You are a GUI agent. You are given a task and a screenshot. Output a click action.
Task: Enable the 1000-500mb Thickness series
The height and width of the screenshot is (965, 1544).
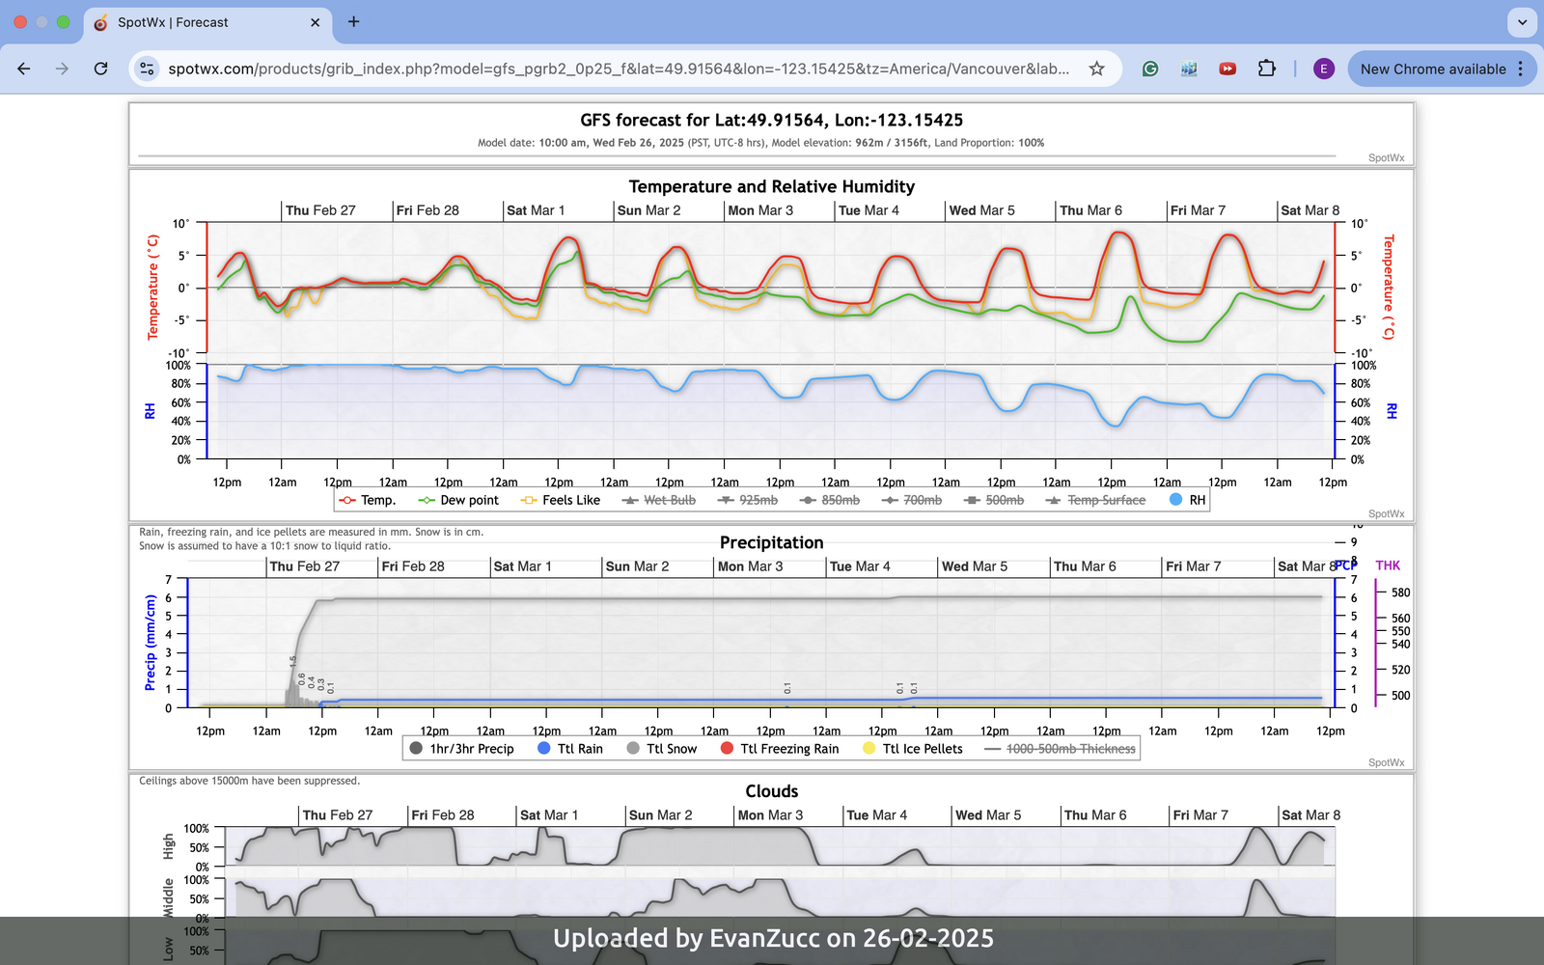[x=1061, y=749]
